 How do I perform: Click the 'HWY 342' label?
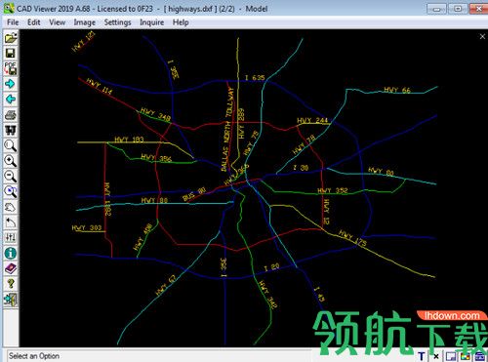pos(267,295)
